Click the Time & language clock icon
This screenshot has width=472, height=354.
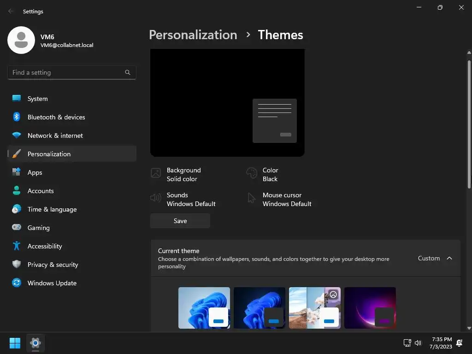point(17,209)
